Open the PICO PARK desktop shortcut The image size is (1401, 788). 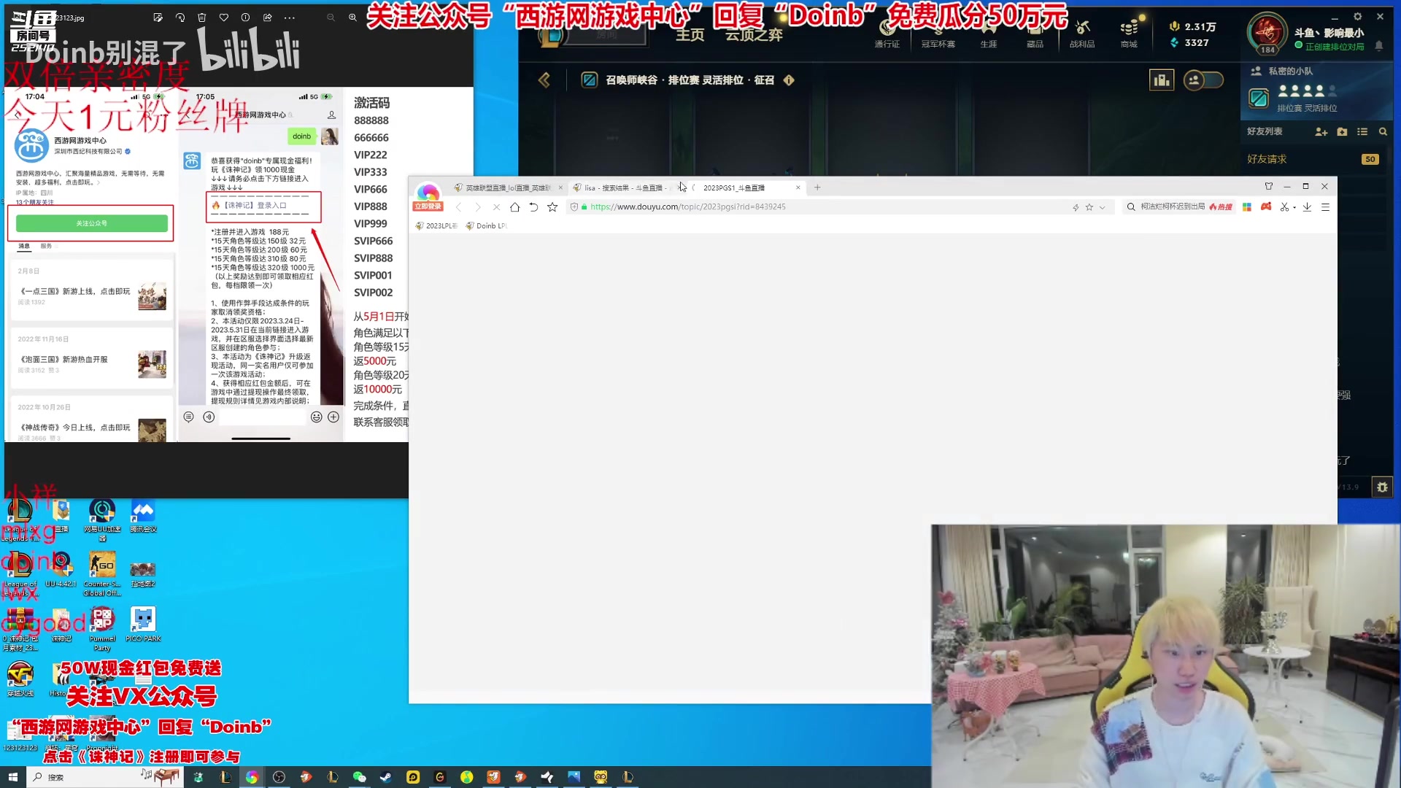[143, 625]
